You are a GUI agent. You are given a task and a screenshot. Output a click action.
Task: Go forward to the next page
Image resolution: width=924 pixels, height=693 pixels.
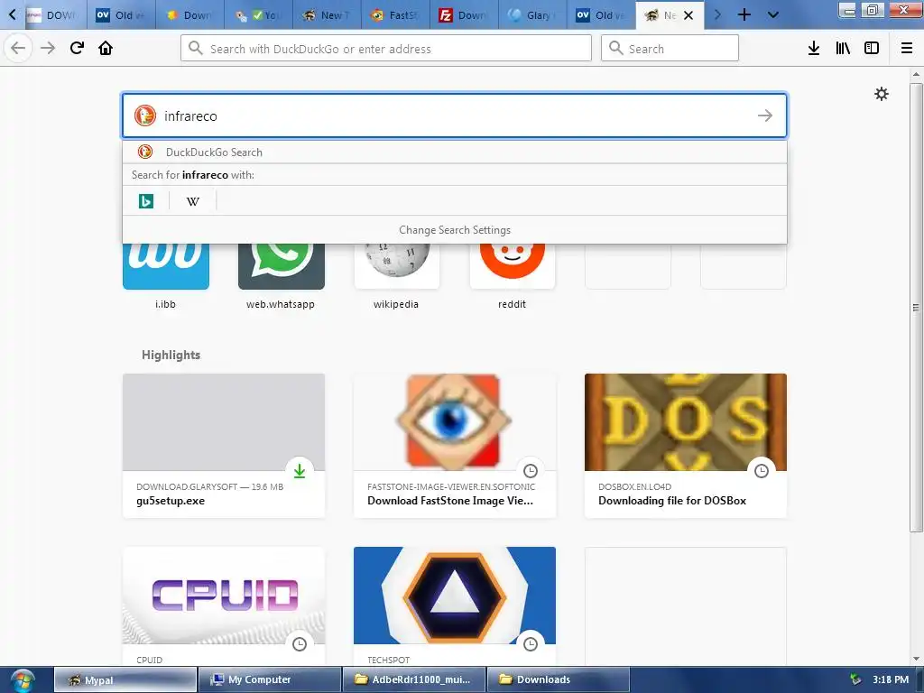click(x=48, y=48)
